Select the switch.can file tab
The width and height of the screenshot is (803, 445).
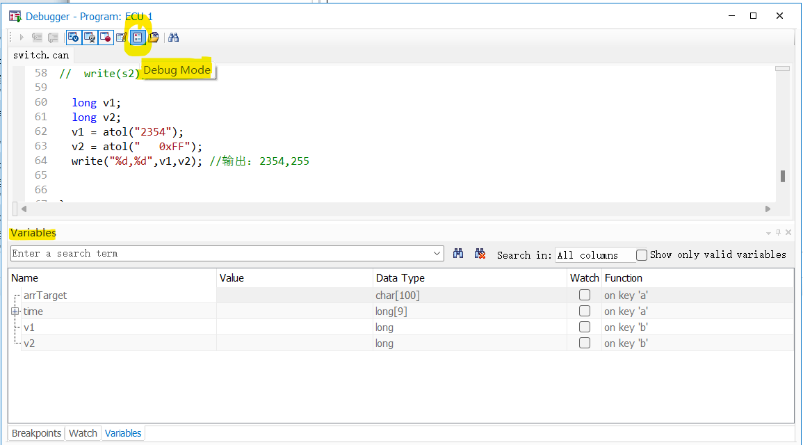(x=41, y=56)
